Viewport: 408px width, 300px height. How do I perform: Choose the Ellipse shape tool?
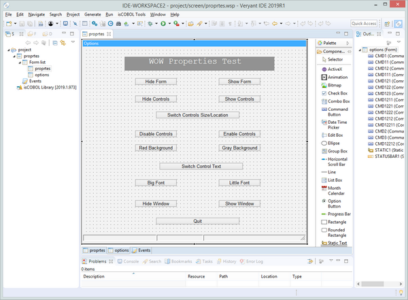click(334, 144)
